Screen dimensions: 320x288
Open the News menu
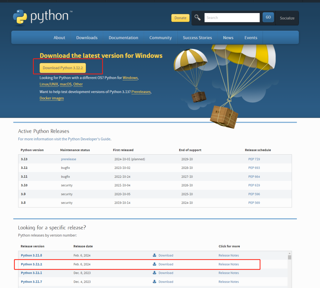[228, 38]
